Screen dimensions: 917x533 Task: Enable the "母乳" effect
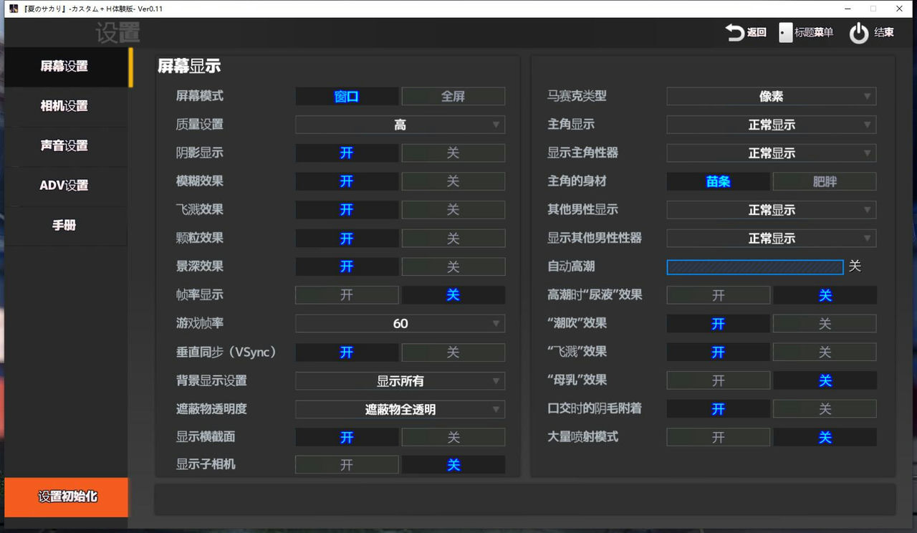(x=718, y=380)
